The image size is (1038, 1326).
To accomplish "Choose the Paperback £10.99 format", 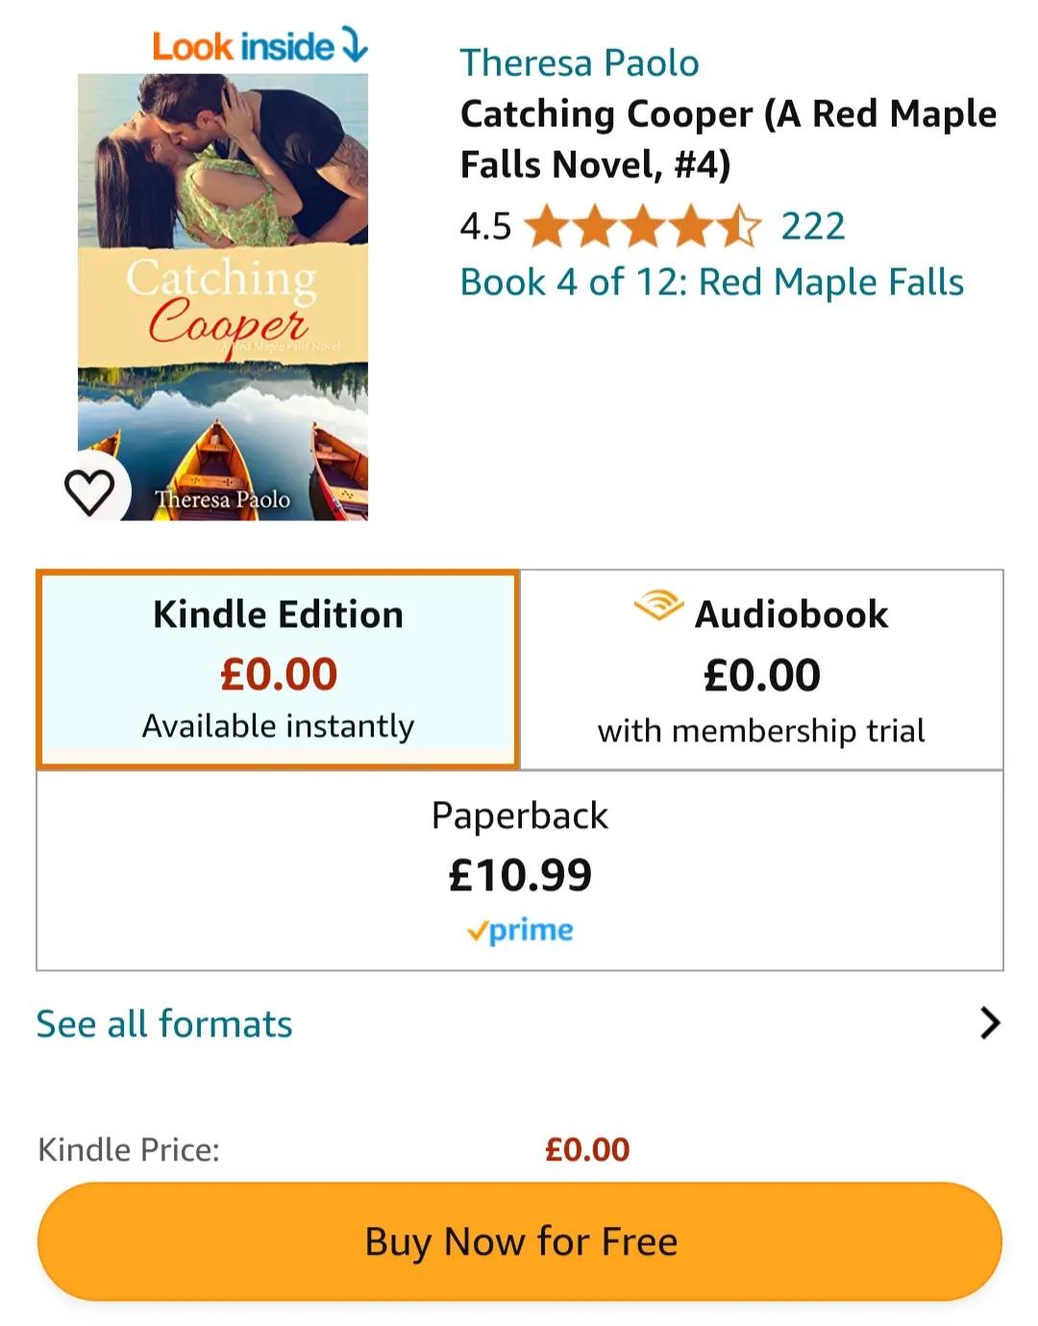I will coord(520,870).
